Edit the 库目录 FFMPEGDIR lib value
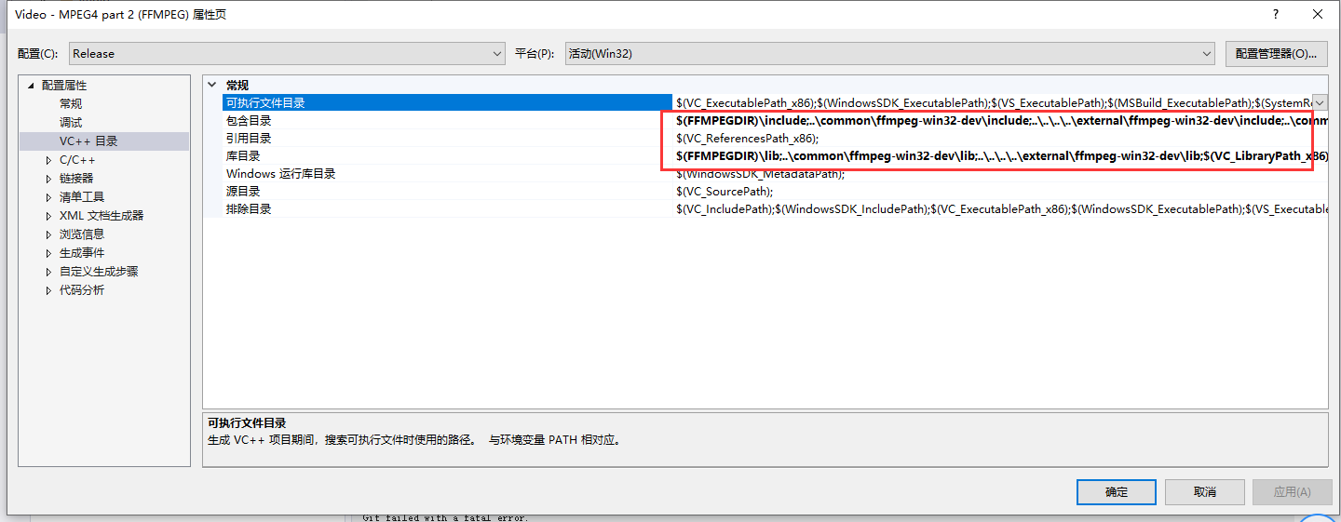This screenshot has width=1341, height=522. click(x=1000, y=156)
